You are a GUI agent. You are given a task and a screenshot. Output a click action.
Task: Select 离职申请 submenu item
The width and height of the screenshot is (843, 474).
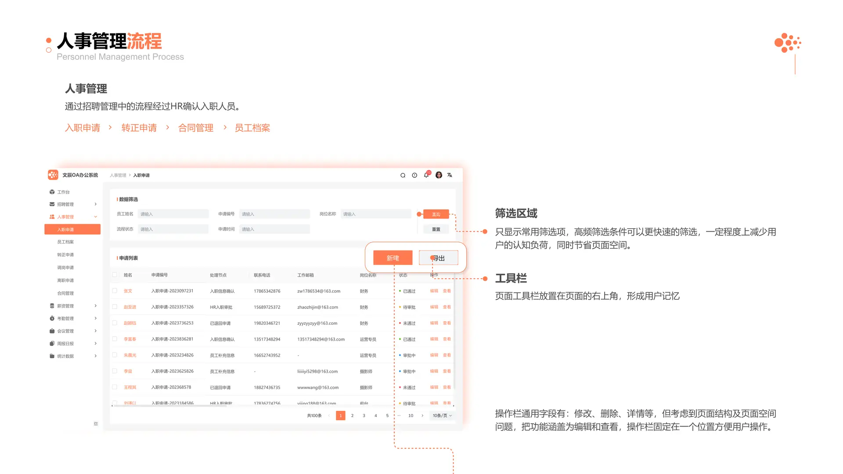tap(65, 280)
